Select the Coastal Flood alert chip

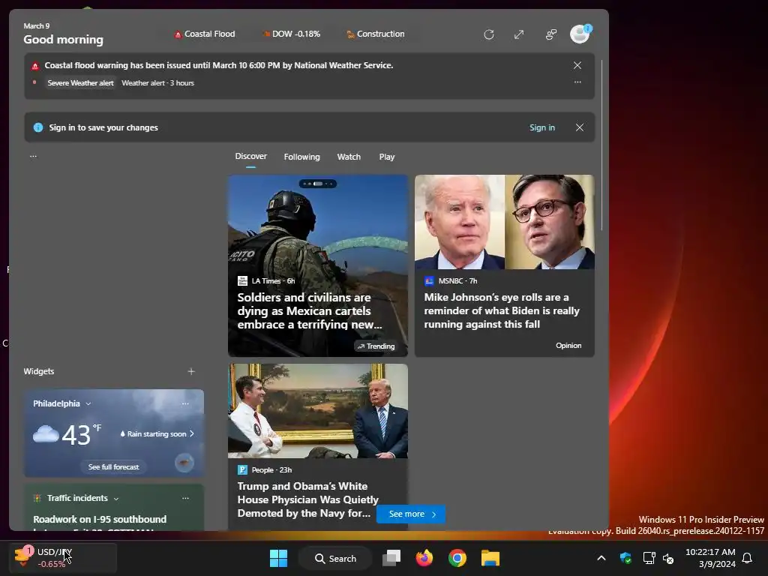click(x=205, y=34)
